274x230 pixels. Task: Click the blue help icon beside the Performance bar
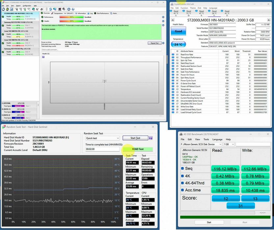click(163, 17)
